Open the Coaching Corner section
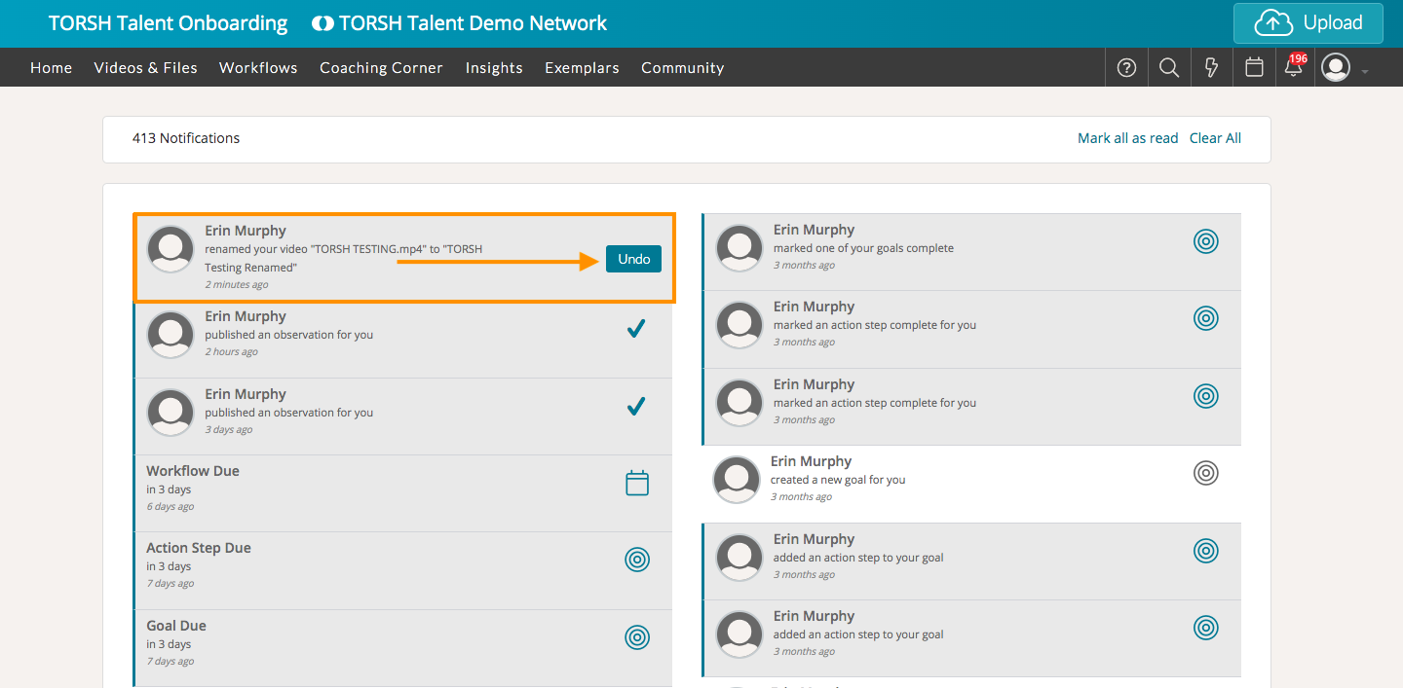 pos(381,68)
